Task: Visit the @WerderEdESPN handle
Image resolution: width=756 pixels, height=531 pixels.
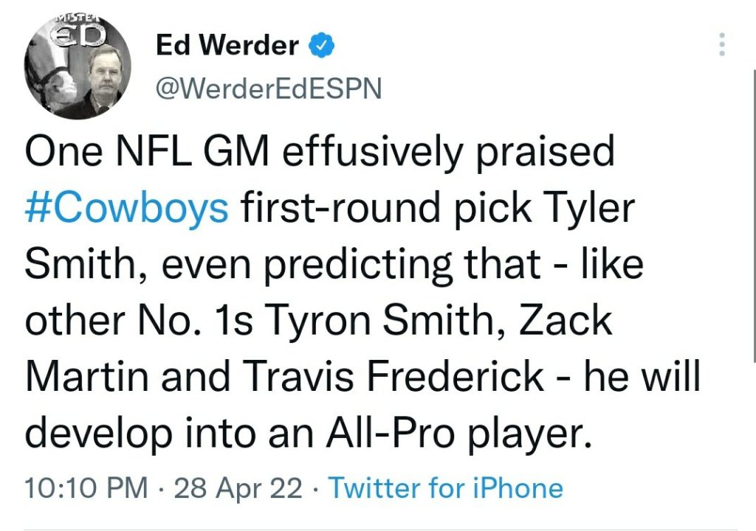Action: pyautogui.click(x=269, y=88)
